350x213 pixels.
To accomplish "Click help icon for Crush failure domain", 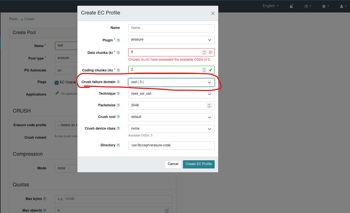I will point(118,82).
